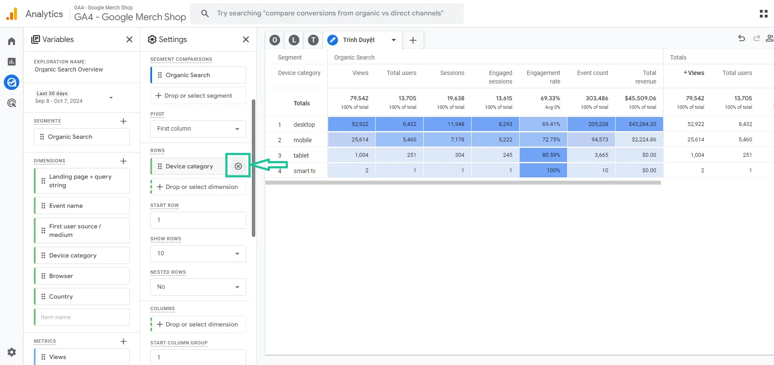Viewport: 774px width, 365px height.
Task: Close the Variables panel
Action: [129, 39]
